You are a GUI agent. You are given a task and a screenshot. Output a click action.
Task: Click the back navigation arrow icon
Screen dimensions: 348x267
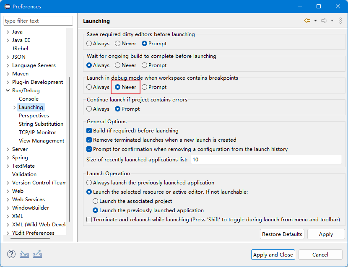pyautogui.click(x=307, y=21)
